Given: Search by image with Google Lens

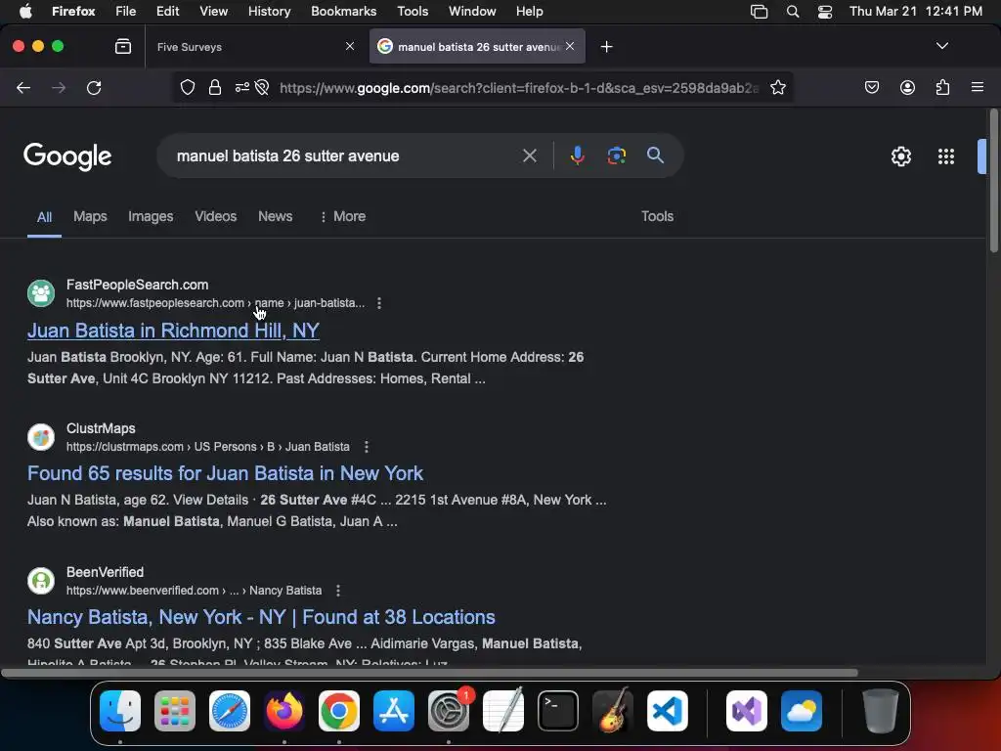Looking at the screenshot, I should (x=616, y=155).
